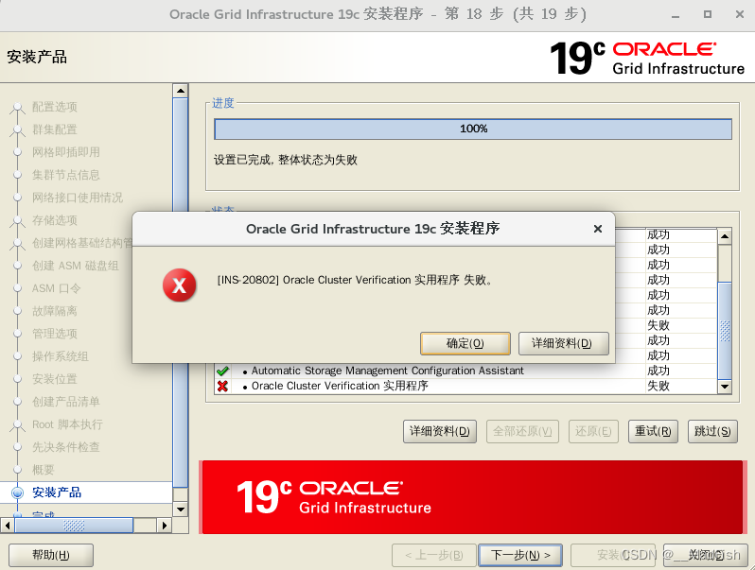Minimize the installer window
This screenshot has height=570, width=755.
pos(676,15)
